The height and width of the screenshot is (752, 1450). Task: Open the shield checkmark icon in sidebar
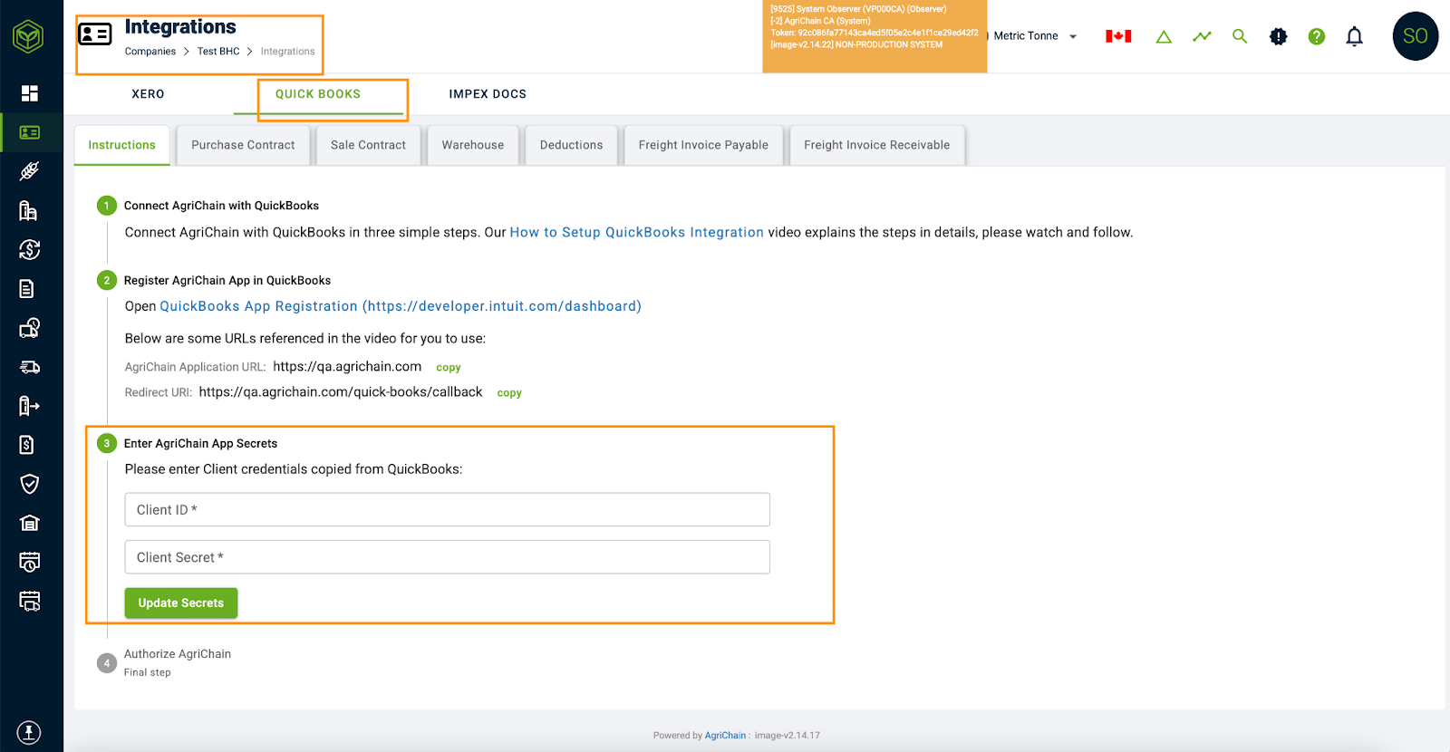click(30, 484)
